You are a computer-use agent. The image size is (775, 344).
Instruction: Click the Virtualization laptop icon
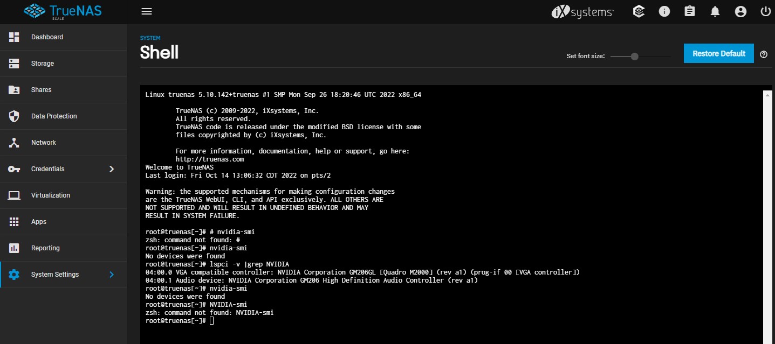click(x=14, y=195)
